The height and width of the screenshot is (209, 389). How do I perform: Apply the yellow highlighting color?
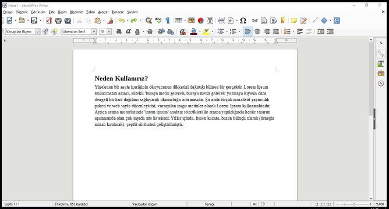(206, 32)
